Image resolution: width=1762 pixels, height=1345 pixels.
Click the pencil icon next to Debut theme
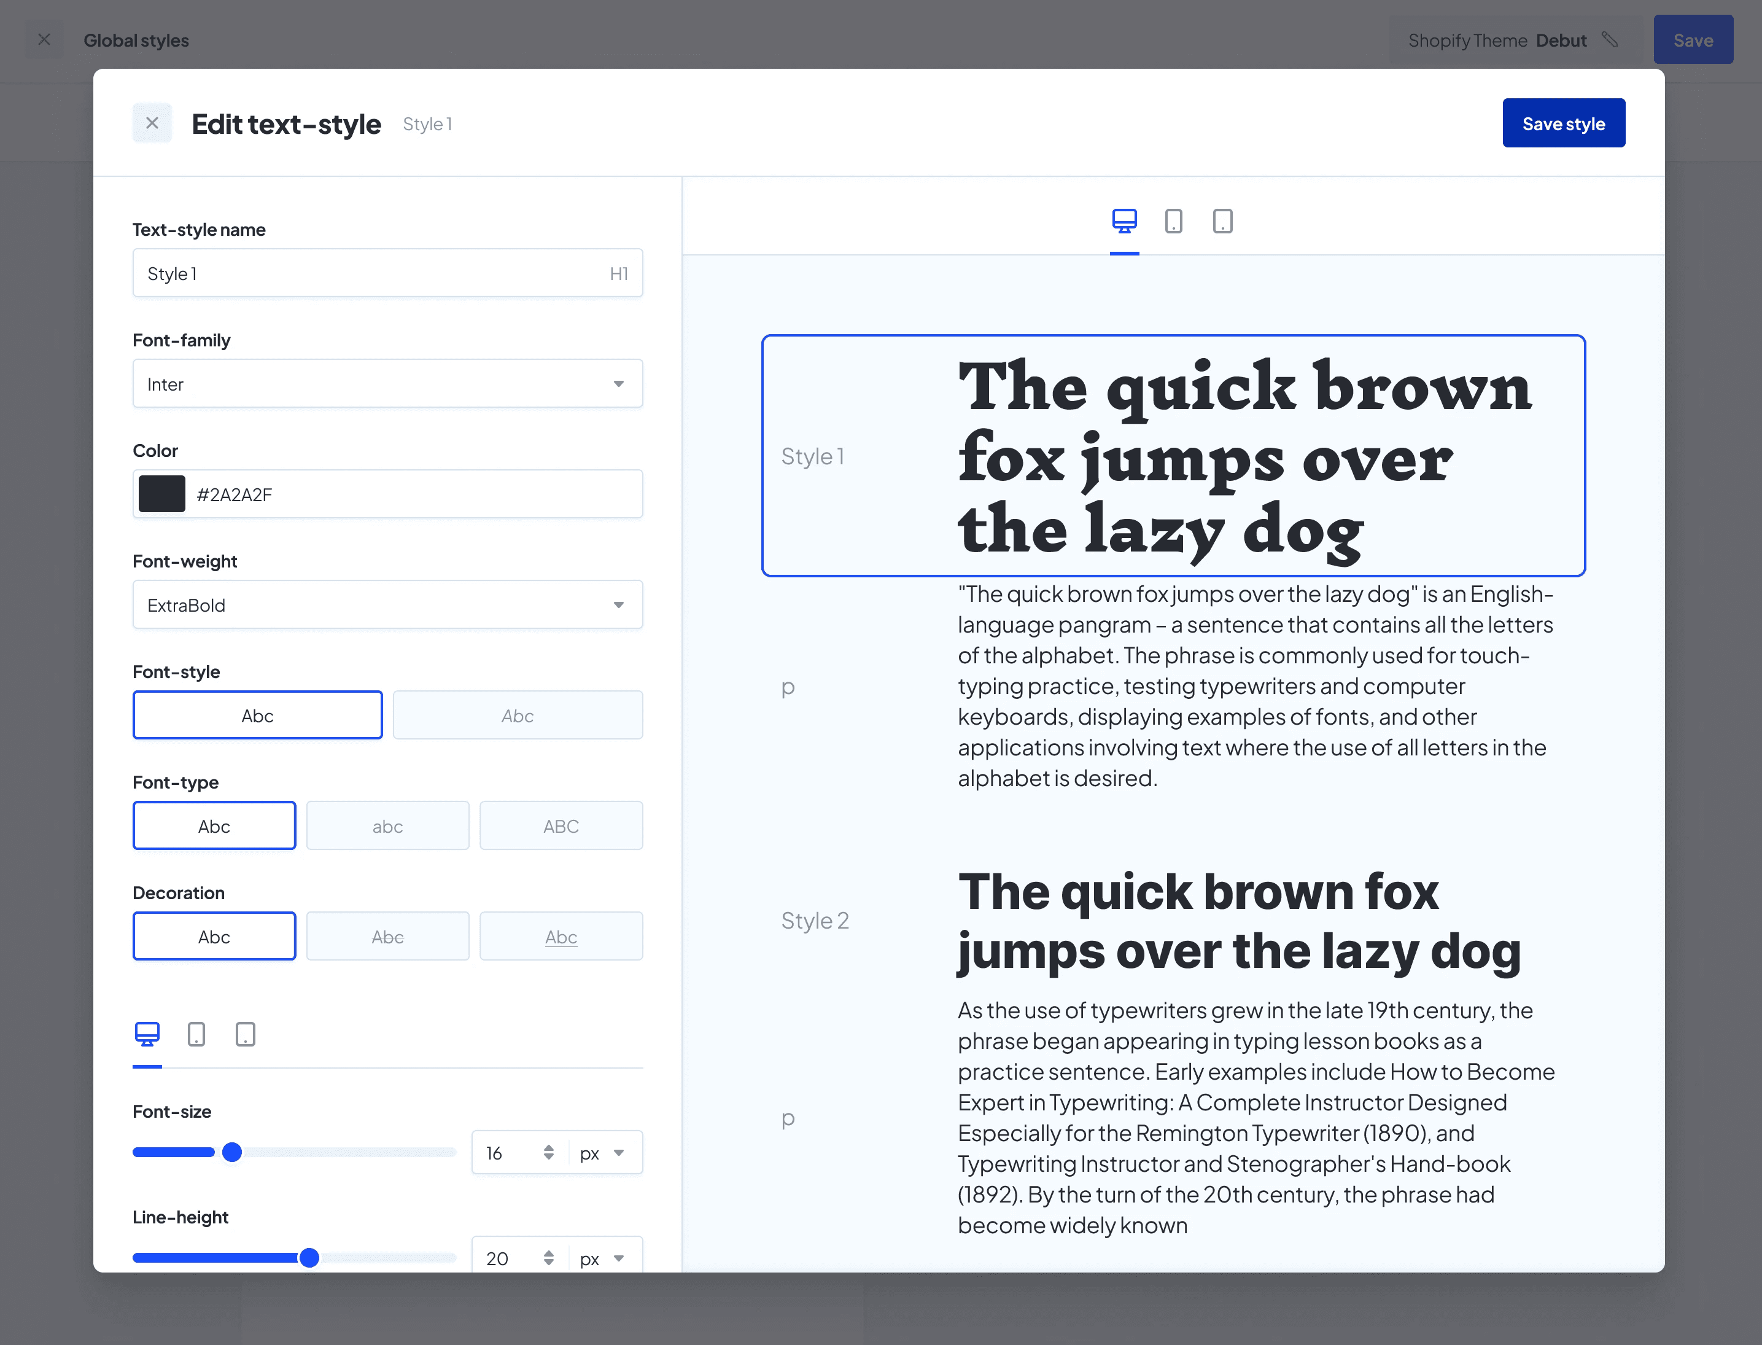click(x=1610, y=40)
